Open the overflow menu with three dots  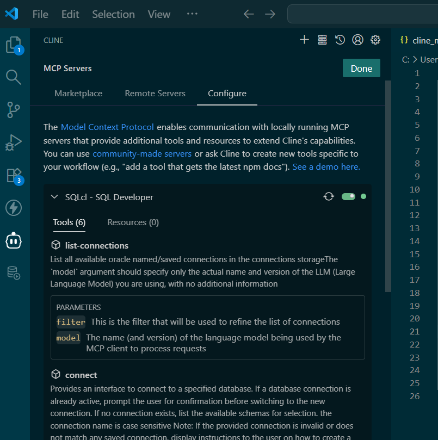point(192,14)
